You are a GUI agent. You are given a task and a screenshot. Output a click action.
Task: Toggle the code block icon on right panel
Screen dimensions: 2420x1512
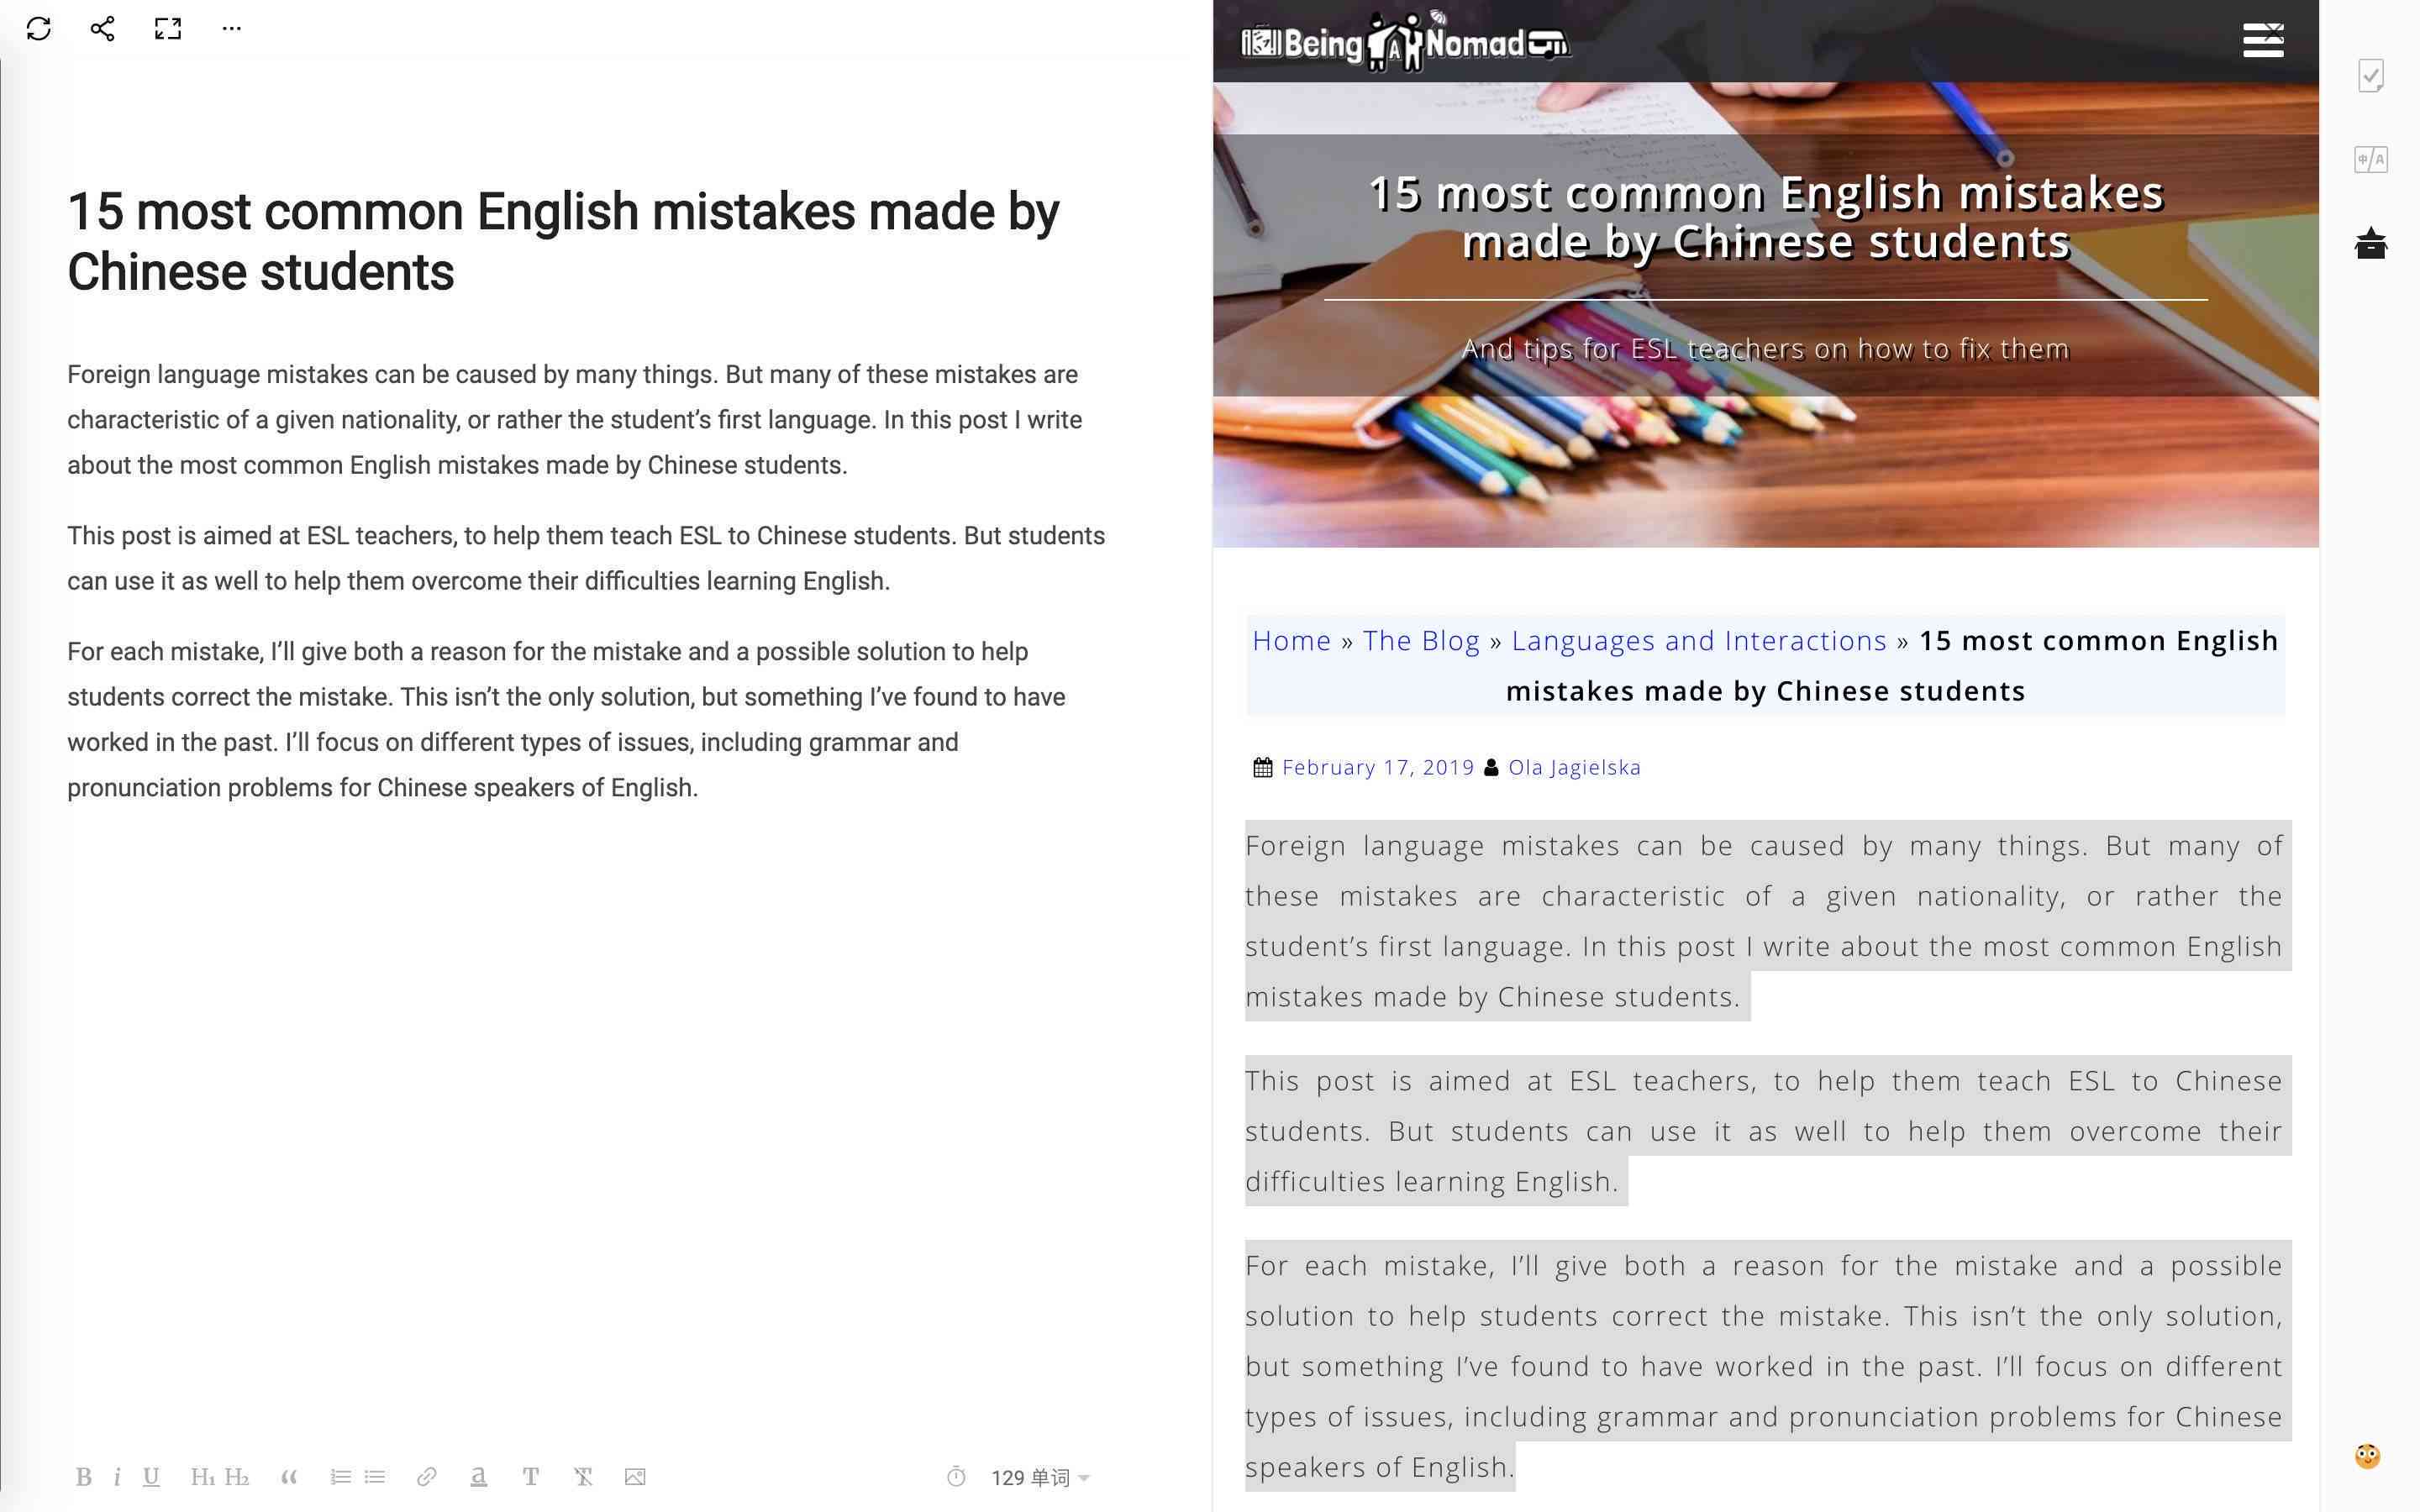pyautogui.click(x=2373, y=159)
